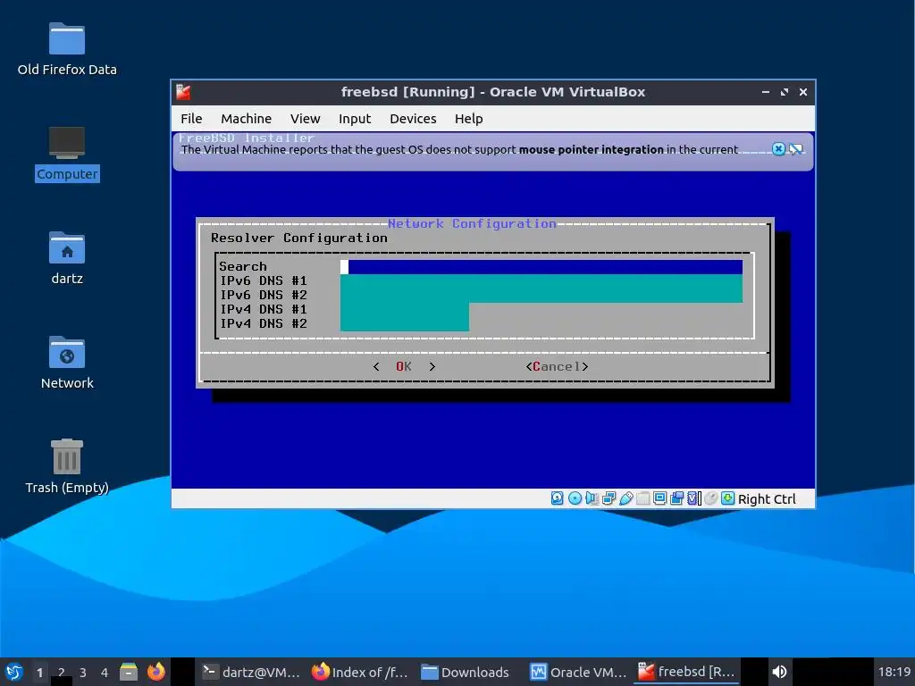Click the green keyboard capture arrow icon

coord(727,498)
